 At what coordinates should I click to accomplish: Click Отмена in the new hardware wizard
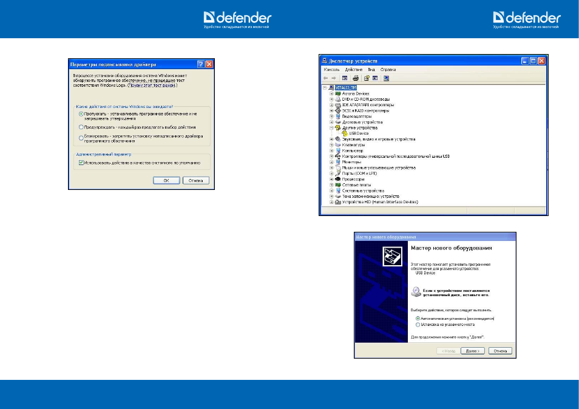pyautogui.click(x=500, y=351)
